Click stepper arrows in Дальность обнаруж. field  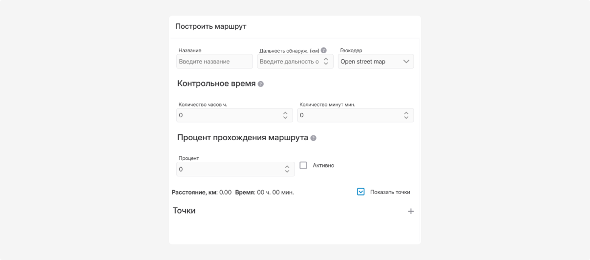click(326, 62)
